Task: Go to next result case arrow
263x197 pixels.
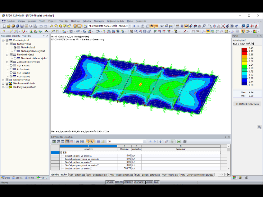Action: [138, 26]
